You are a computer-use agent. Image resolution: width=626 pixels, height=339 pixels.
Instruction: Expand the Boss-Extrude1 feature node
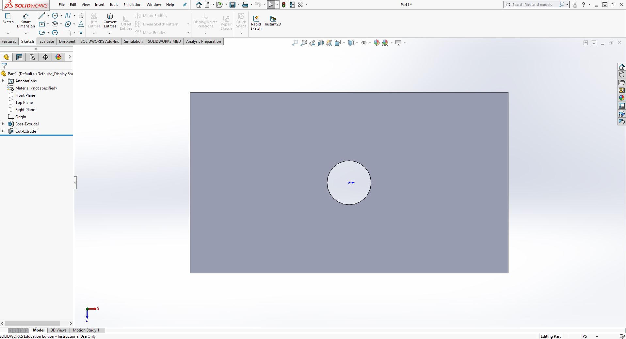3,124
